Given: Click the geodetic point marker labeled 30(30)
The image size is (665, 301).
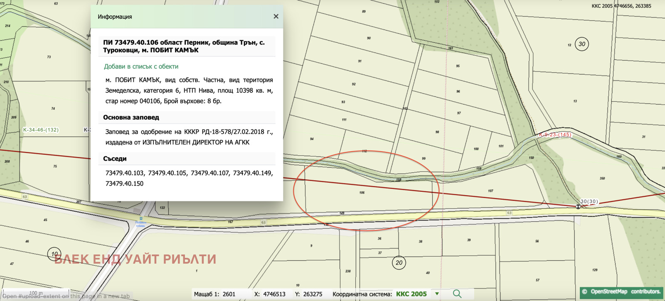Looking at the screenshot, I should click(x=578, y=206).
